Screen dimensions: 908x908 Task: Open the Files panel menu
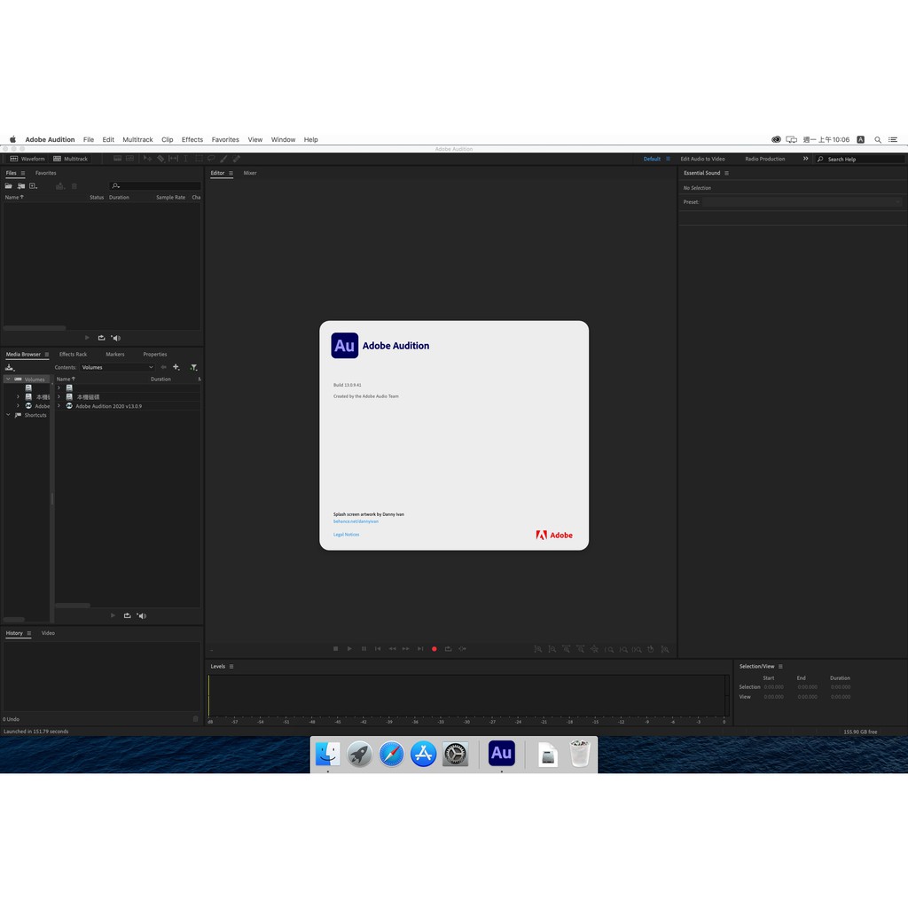pyautogui.click(x=23, y=173)
